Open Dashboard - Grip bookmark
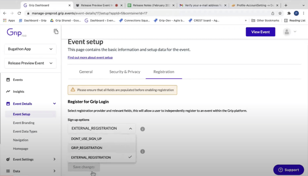308x176 pixels. click(x=33, y=21)
